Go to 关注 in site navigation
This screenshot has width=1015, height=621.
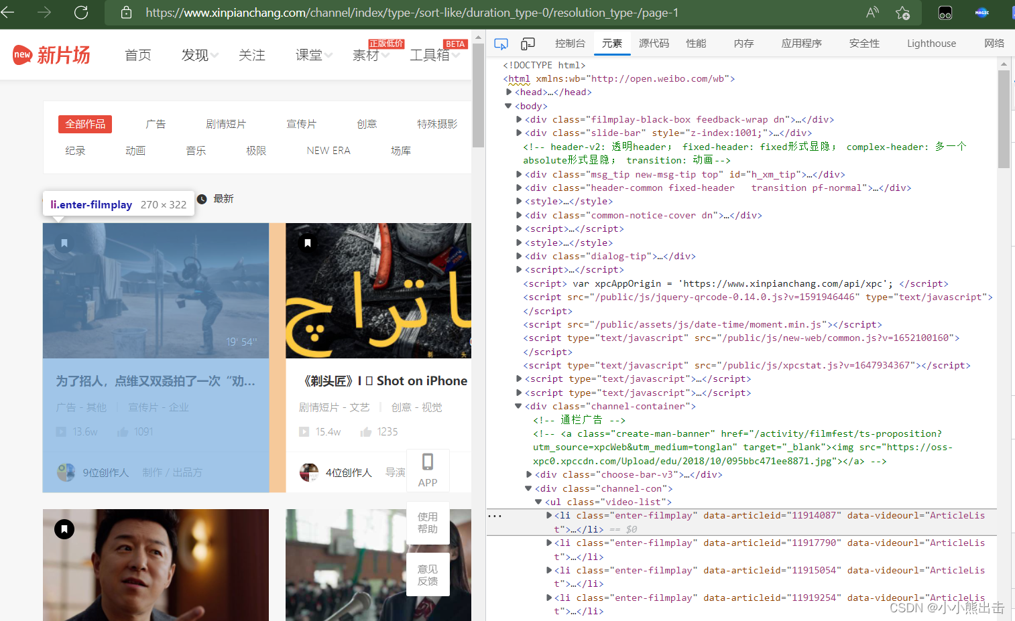[252, 55]
